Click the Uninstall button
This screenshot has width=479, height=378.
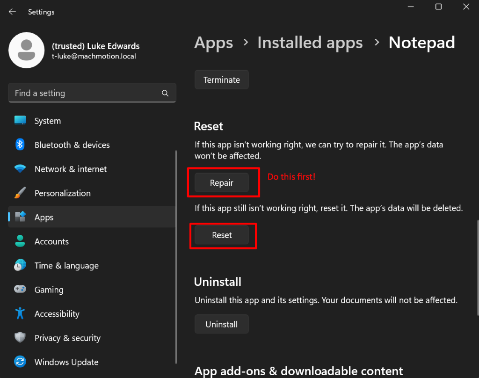click(221, 324)
